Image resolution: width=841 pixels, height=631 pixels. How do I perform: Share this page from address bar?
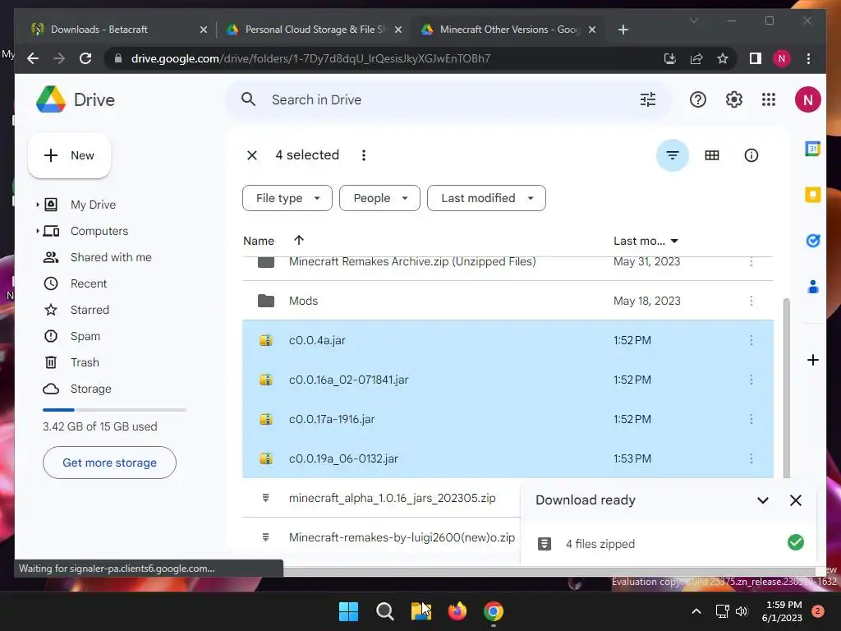click(696, 58)
